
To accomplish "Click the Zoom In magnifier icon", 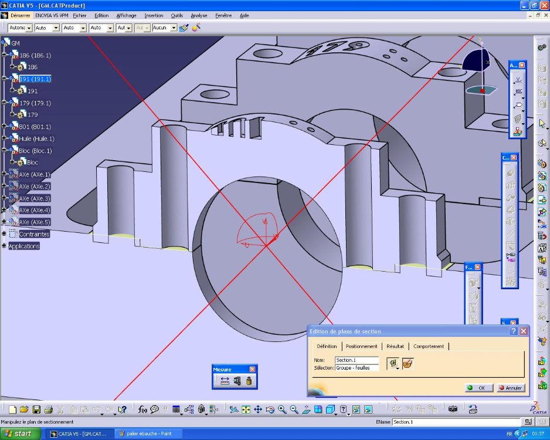I will click(x=282, y=409).
